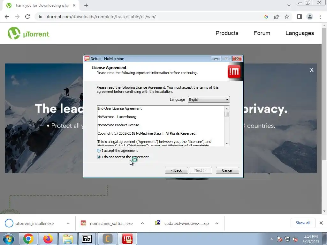327x245 pixels.
Task: Click the address bar URL
Action: pos(101,17)
